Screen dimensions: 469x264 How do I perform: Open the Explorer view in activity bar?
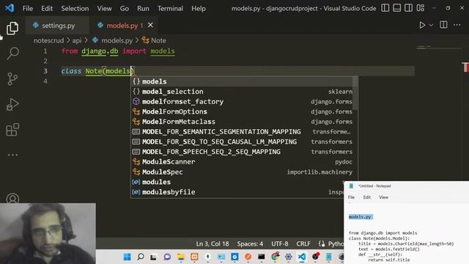[x=12, y=28]
